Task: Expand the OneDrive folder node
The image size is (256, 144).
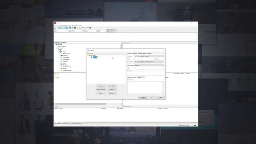Action: pyautogui.click(x=60, y=65)
